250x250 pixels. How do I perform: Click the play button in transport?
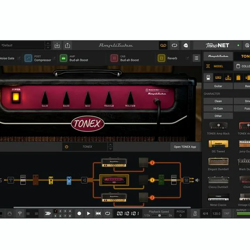[x=89, y=213]
